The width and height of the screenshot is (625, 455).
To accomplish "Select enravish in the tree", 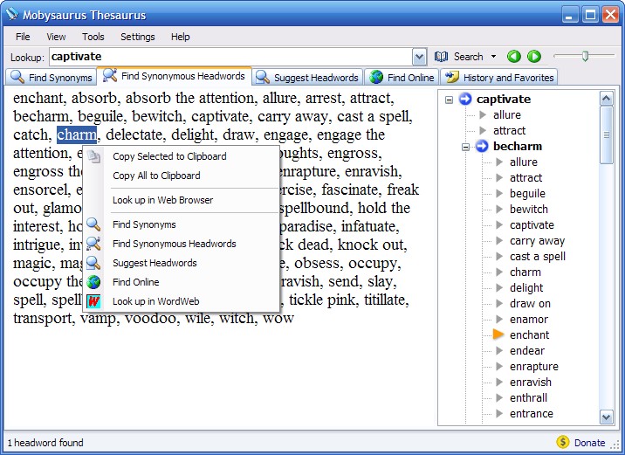I will 531,382.
